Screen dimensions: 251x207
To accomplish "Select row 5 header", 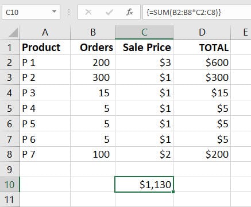I will click(10, 108).
